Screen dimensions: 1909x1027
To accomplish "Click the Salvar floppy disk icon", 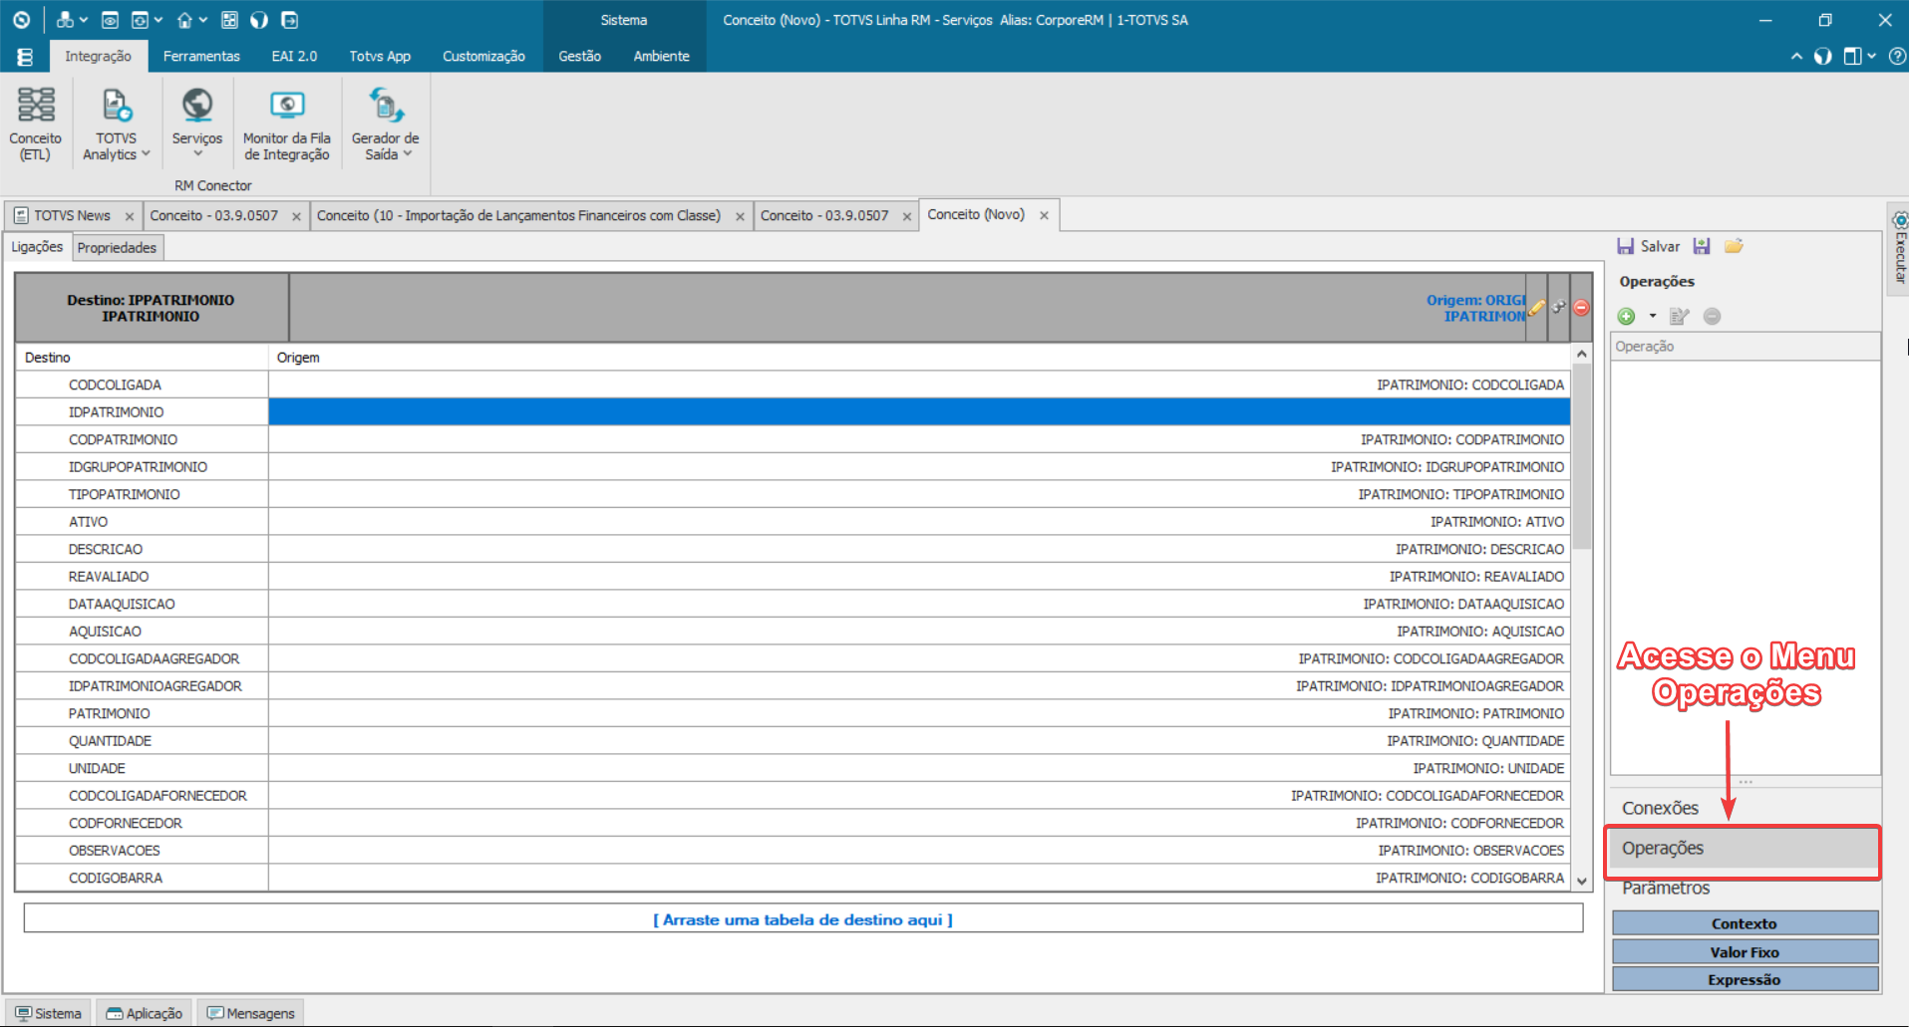I will point(1626,246).
